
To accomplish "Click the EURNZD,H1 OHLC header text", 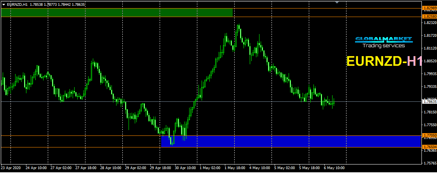I will point(46,4).
